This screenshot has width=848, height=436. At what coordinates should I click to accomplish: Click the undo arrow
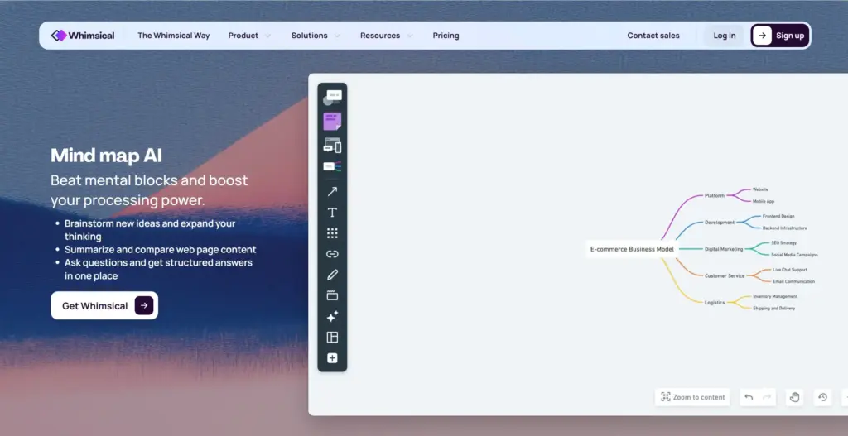point(749,397)
